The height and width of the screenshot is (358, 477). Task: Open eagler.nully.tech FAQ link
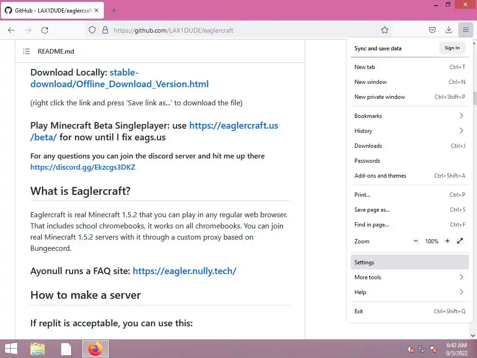coord(184,271)
